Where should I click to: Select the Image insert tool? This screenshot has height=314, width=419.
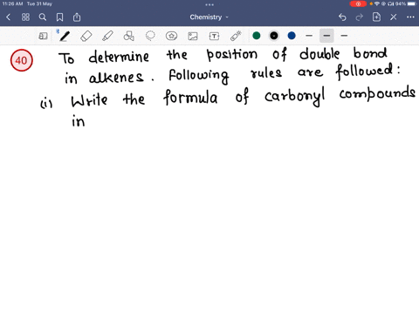click(193, 36)
